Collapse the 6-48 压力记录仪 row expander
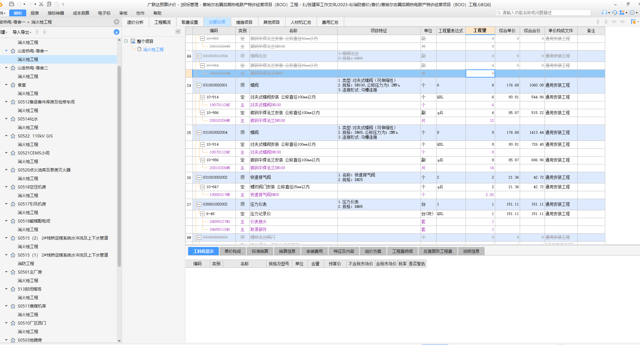The image size is (640, 345). (x=203, y=214)
